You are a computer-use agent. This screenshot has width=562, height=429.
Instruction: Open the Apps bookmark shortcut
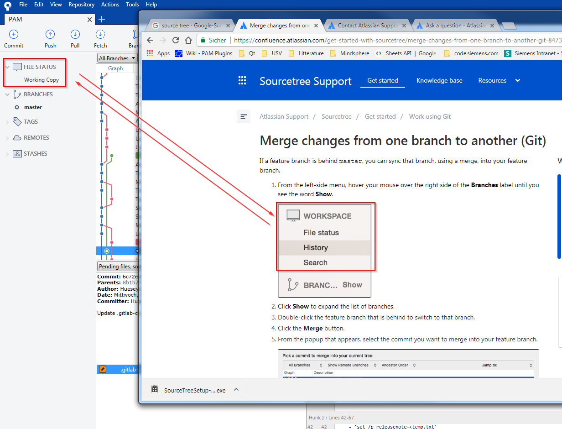point(158,53)
